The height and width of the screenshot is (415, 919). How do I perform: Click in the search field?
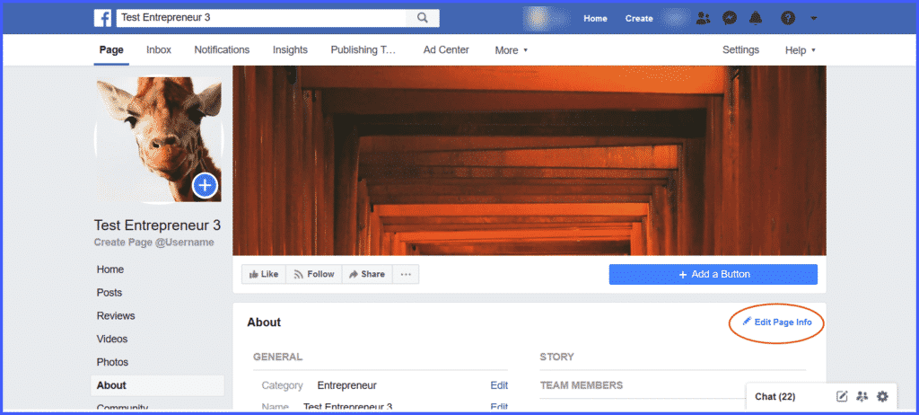tap(258, 18)
